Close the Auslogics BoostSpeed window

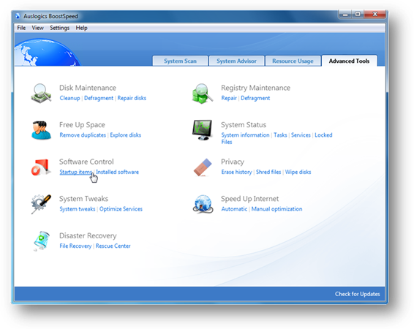(375, 15)
